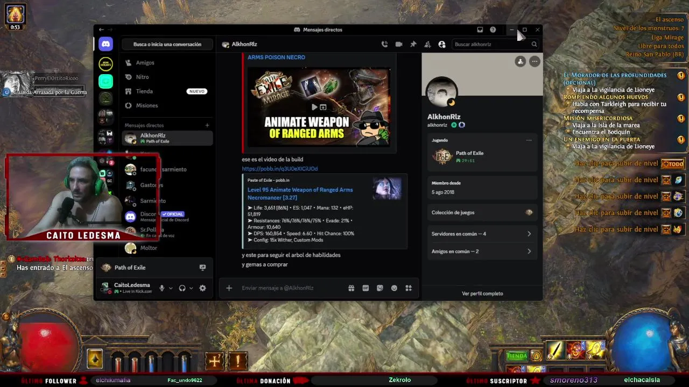Open Moltor direct message

pos(167,248)
